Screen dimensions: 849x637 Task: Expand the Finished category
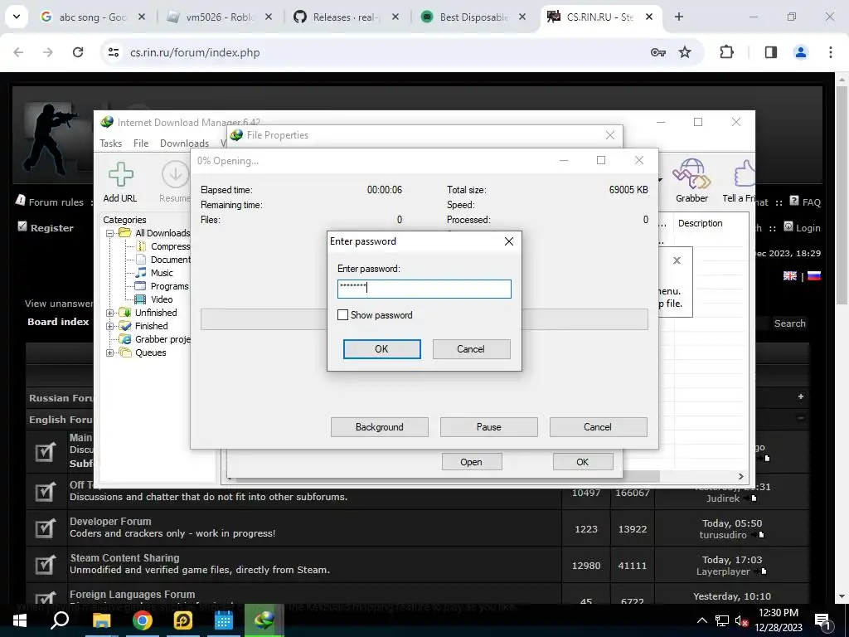pos(110,326)
